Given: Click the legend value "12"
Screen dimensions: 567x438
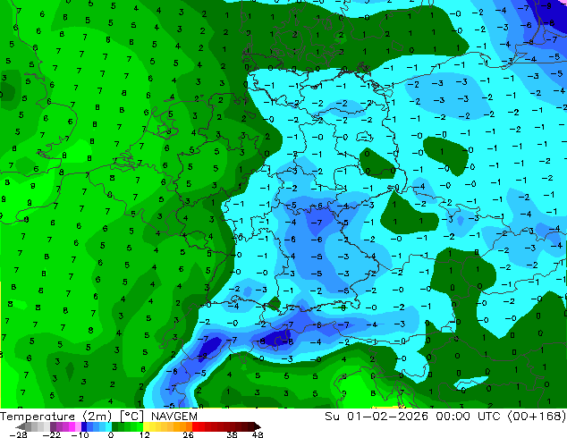Looking at the screenshot, I should 145,434.
